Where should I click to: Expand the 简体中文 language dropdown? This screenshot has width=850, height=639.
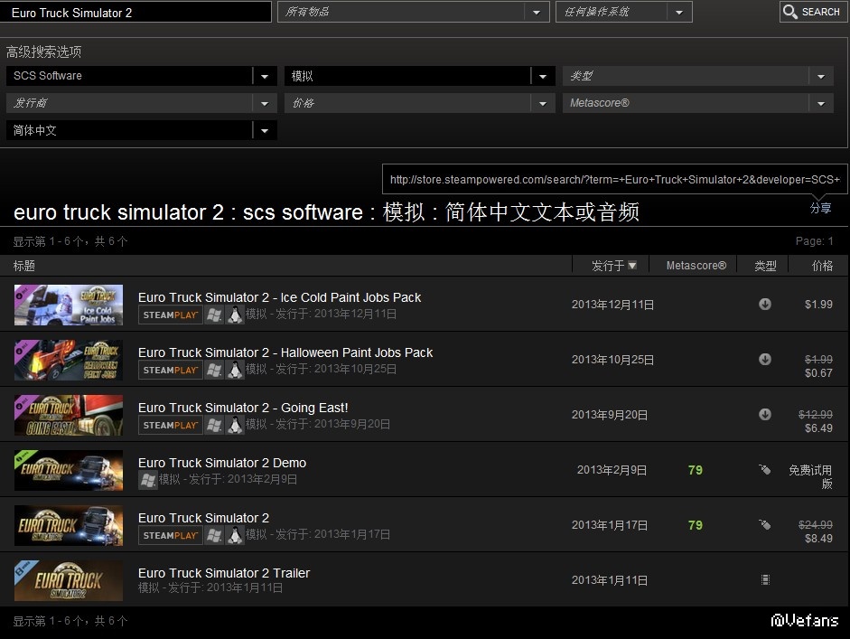point(265,131)
